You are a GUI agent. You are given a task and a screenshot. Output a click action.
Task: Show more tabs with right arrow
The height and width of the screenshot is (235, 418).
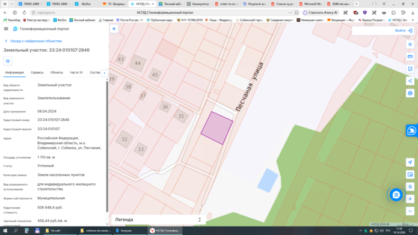pos(105,73)
